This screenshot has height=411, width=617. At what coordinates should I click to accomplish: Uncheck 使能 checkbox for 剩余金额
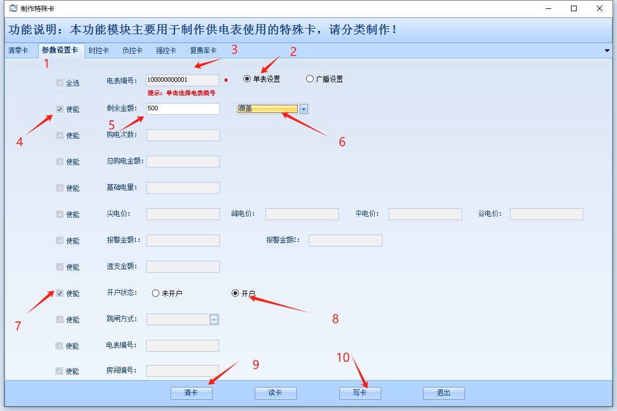[x=59, y=109]
